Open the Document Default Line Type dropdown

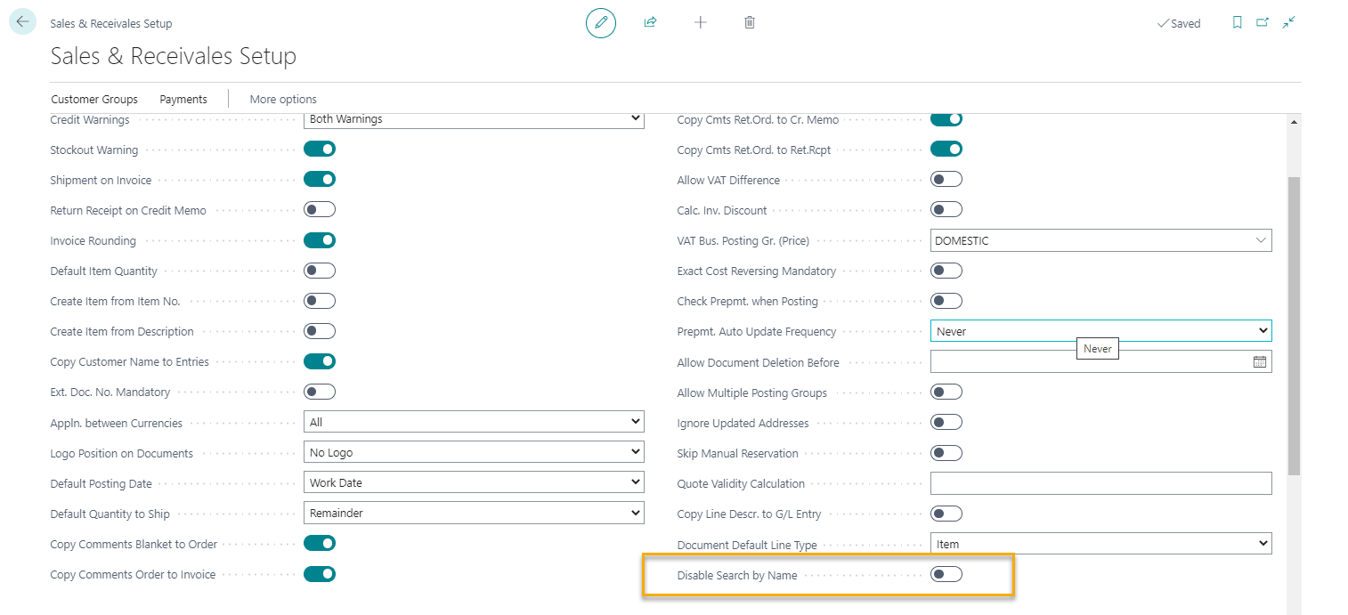click(1100, 543)
